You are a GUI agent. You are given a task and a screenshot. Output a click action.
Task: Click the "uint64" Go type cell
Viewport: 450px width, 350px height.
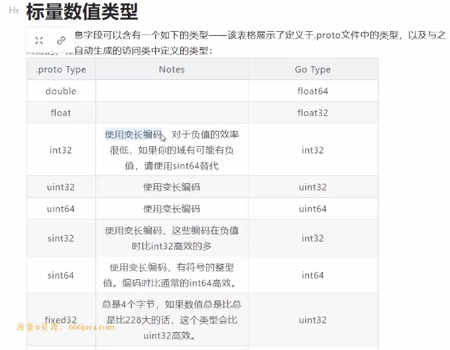tap(313, 209)
